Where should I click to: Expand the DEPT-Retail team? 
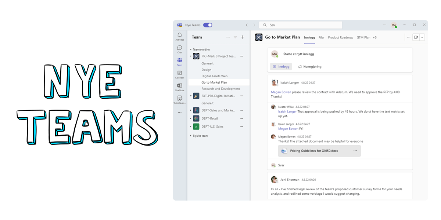point(190,118)
